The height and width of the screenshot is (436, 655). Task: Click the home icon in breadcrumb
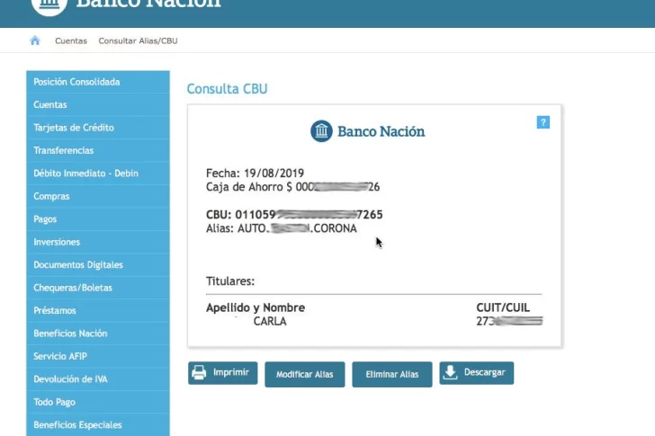pos(35,40)
